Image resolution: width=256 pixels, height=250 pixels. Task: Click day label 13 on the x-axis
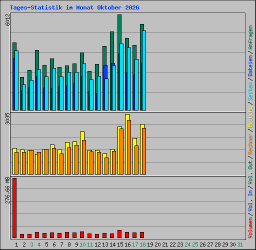pyautogui.click(x=105, y=244)
